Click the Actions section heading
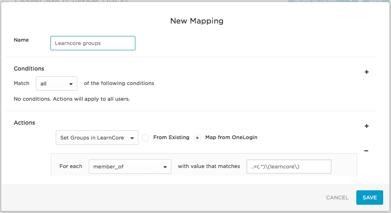The height and width of the screenshot is (213, 391). coord(24,123)
